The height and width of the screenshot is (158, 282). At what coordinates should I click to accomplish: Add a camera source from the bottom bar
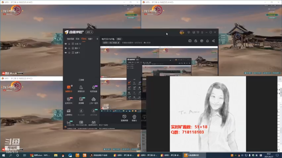click(x=134, y=118)
